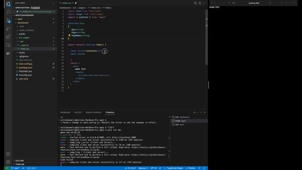
Task: Open the Explorer view in the activity bar
Action: (8, 4)
